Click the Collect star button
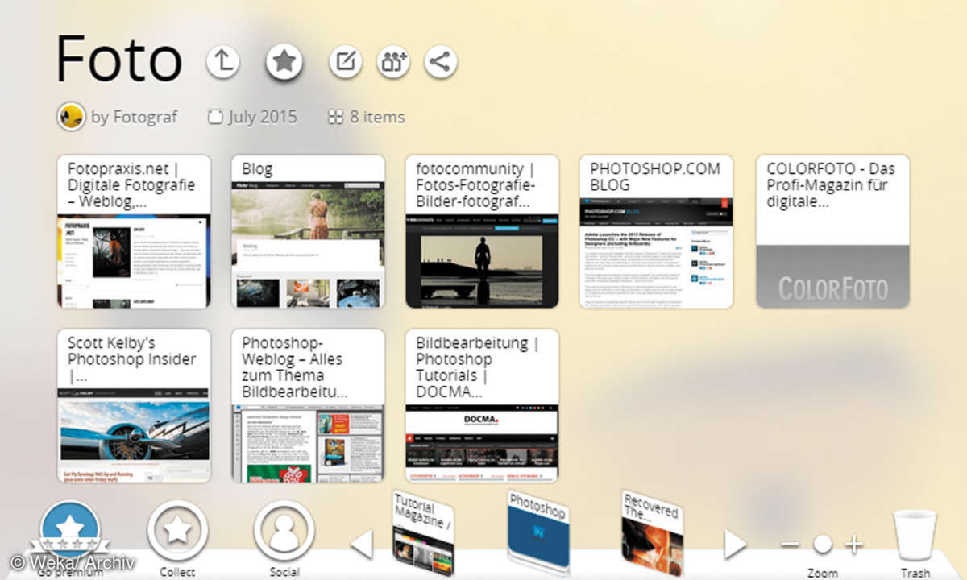Image resolution: width=967 pixels, height=580 pixels. pos(177,532)
